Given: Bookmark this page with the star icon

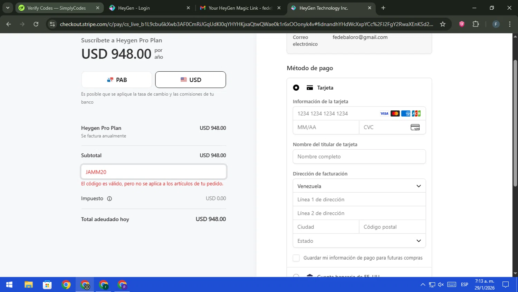Looking at the screenshot, I should pyautogui.click(x=443, y=24).
